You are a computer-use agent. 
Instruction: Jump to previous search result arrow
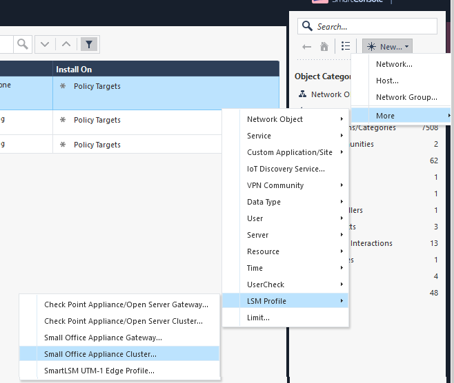tap(66, 44)
